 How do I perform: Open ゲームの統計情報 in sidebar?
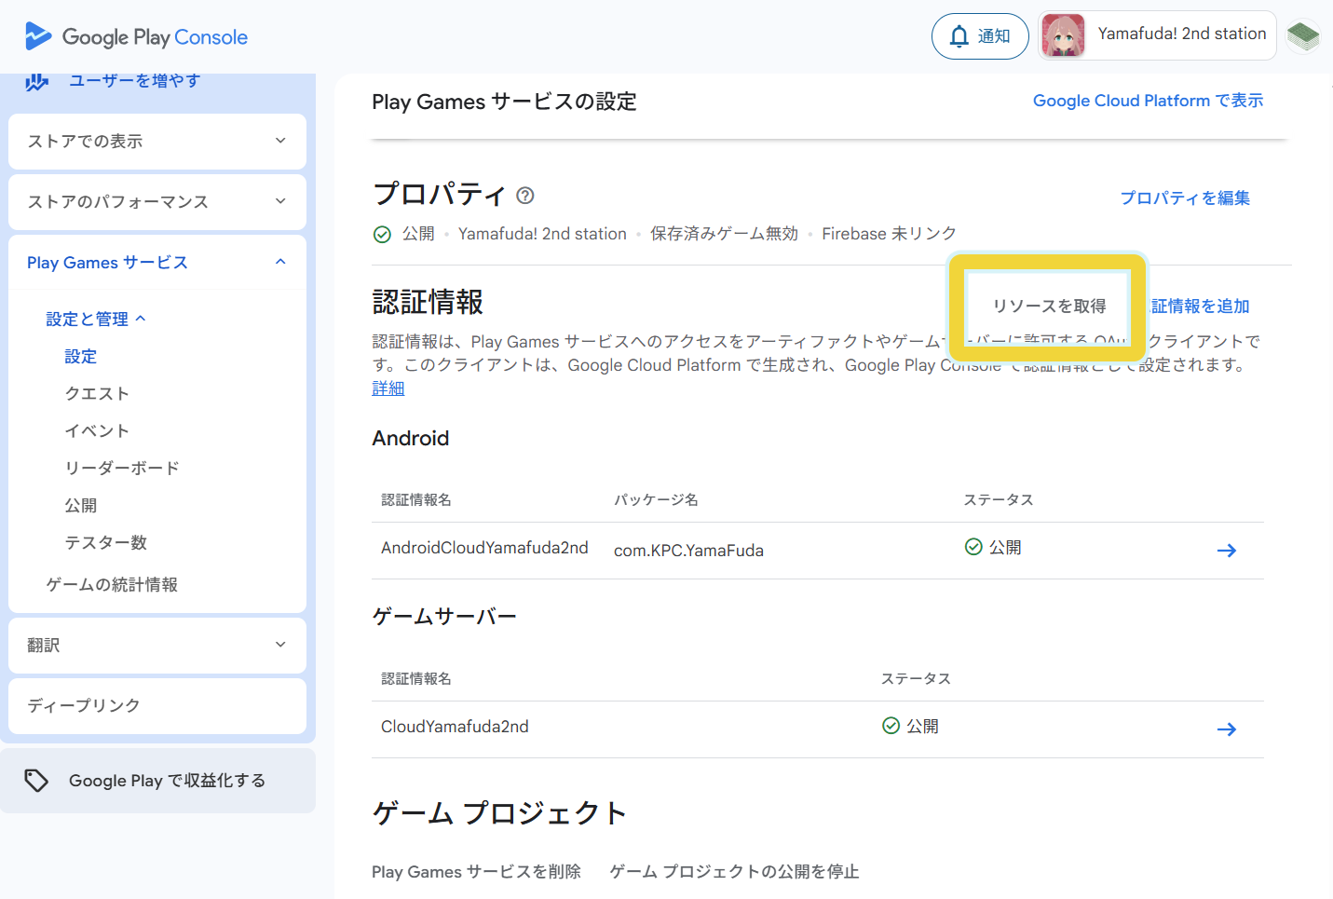[112, 585]
